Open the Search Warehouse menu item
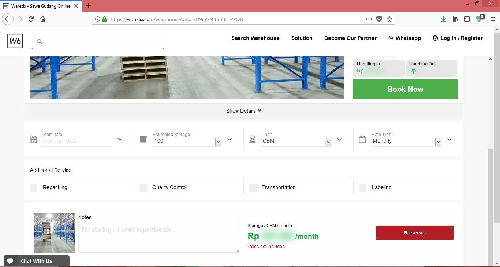This screenshot has height=267, width=500. 255,38
